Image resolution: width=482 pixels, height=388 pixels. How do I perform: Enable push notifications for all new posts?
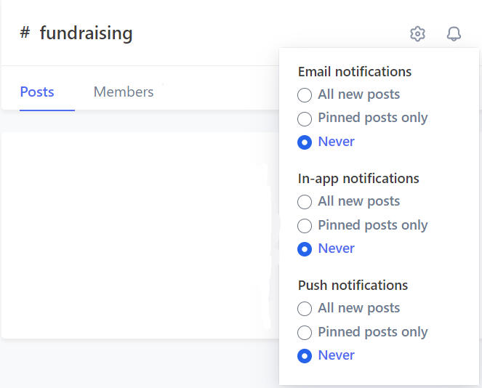click(305, 309)
